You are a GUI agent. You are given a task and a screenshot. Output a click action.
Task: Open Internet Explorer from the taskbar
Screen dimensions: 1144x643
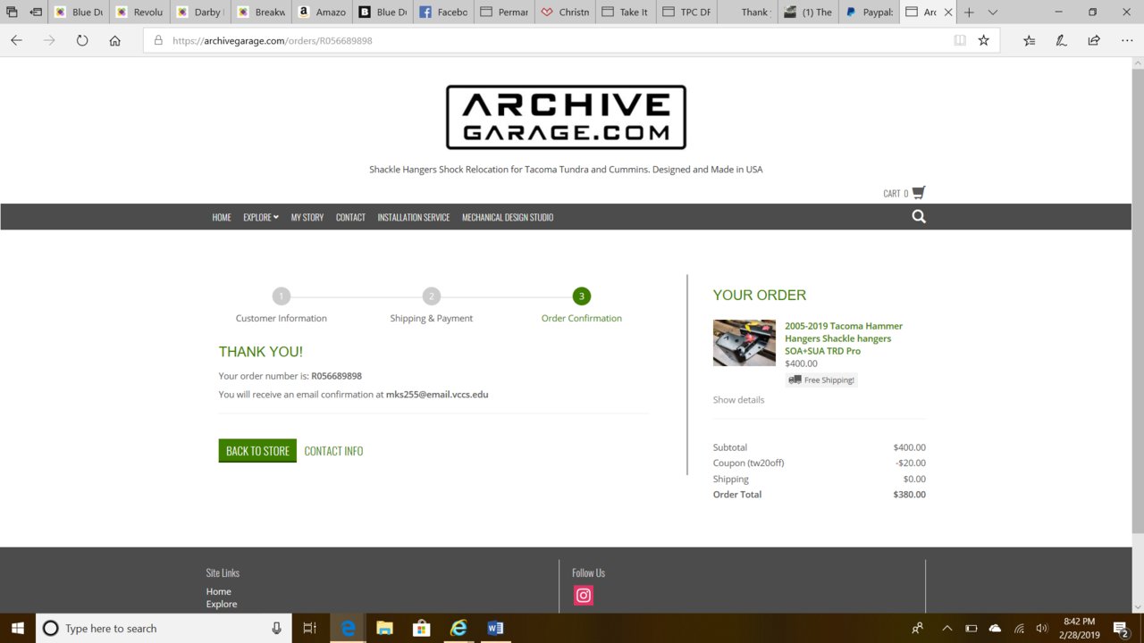[458, 628]
